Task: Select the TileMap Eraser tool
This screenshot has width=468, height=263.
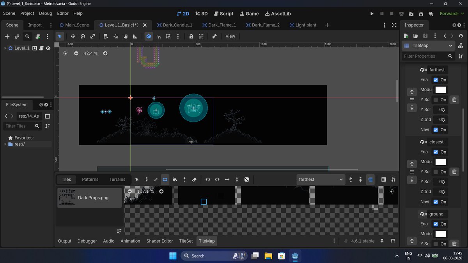Action: pos(194,180)
